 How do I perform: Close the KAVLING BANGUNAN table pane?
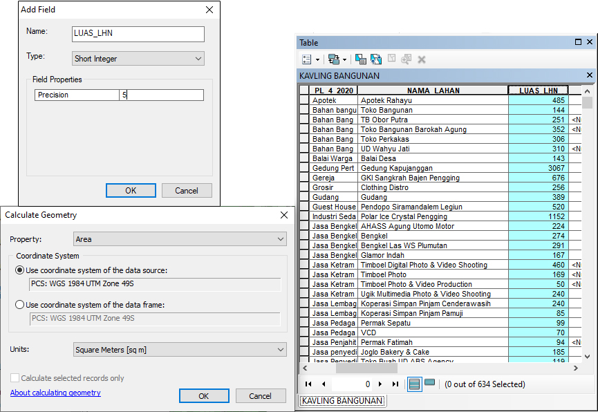click(589, 75)
